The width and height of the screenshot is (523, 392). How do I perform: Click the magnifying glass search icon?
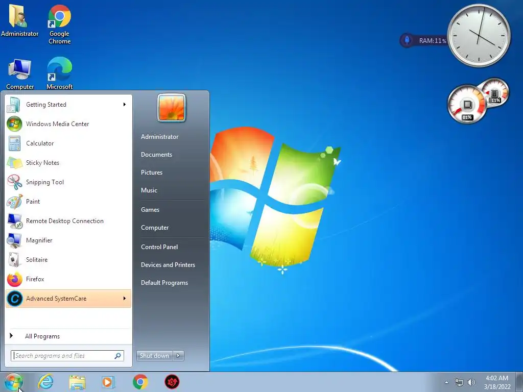click(x=118, y=356)
